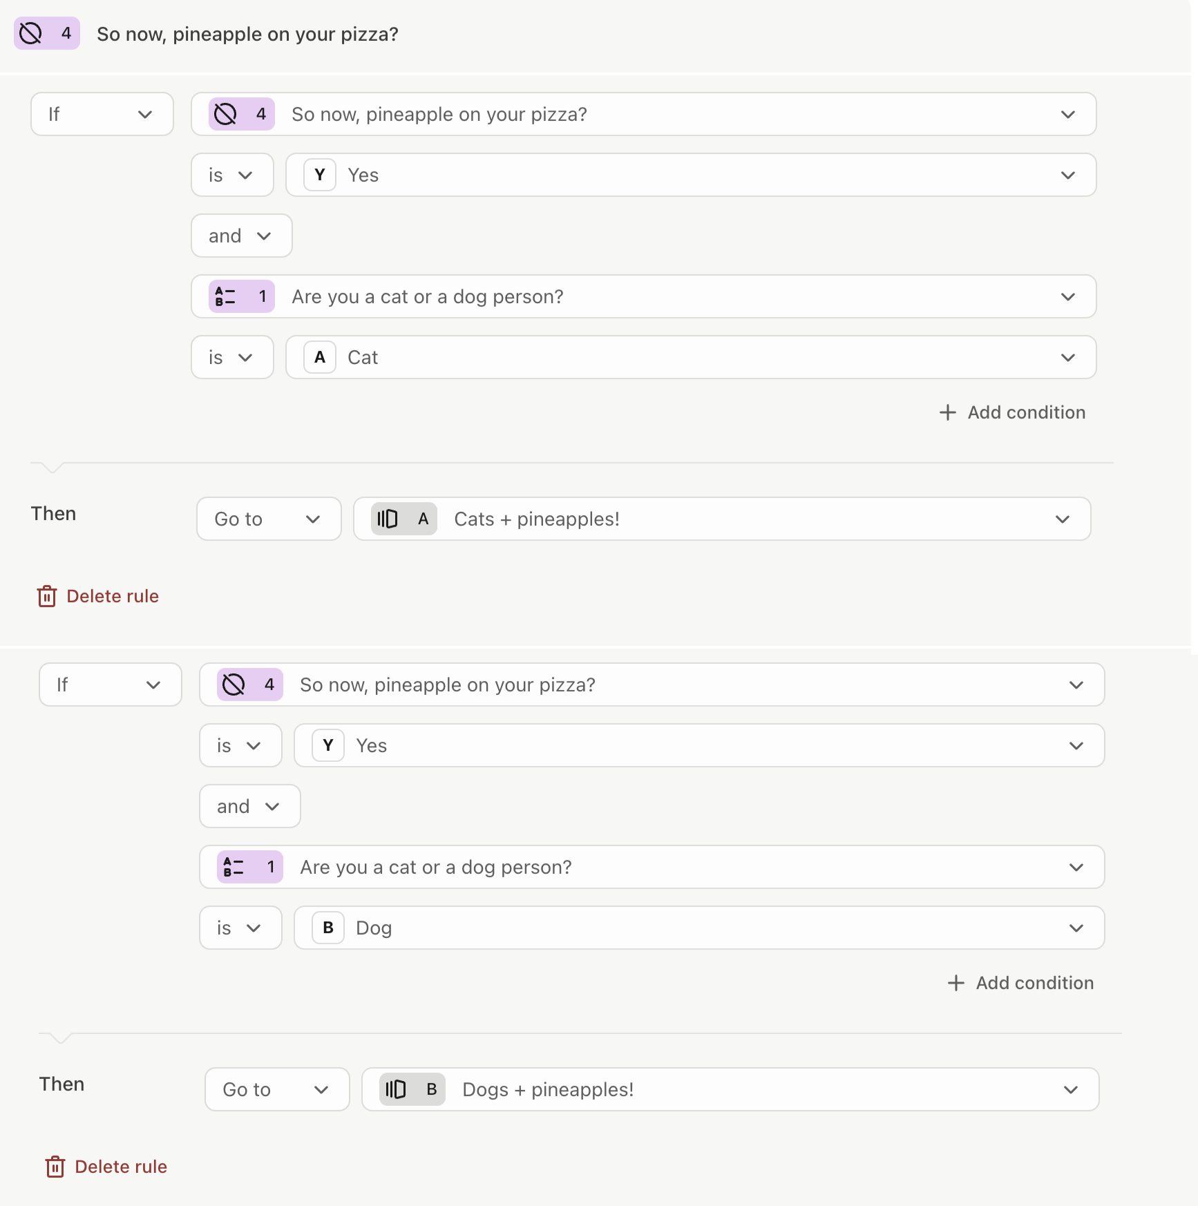This screenshot has height=1206, width=1198.
Task: Click Delete rule for the Dogs rule
Action: tap(106, 1167)
